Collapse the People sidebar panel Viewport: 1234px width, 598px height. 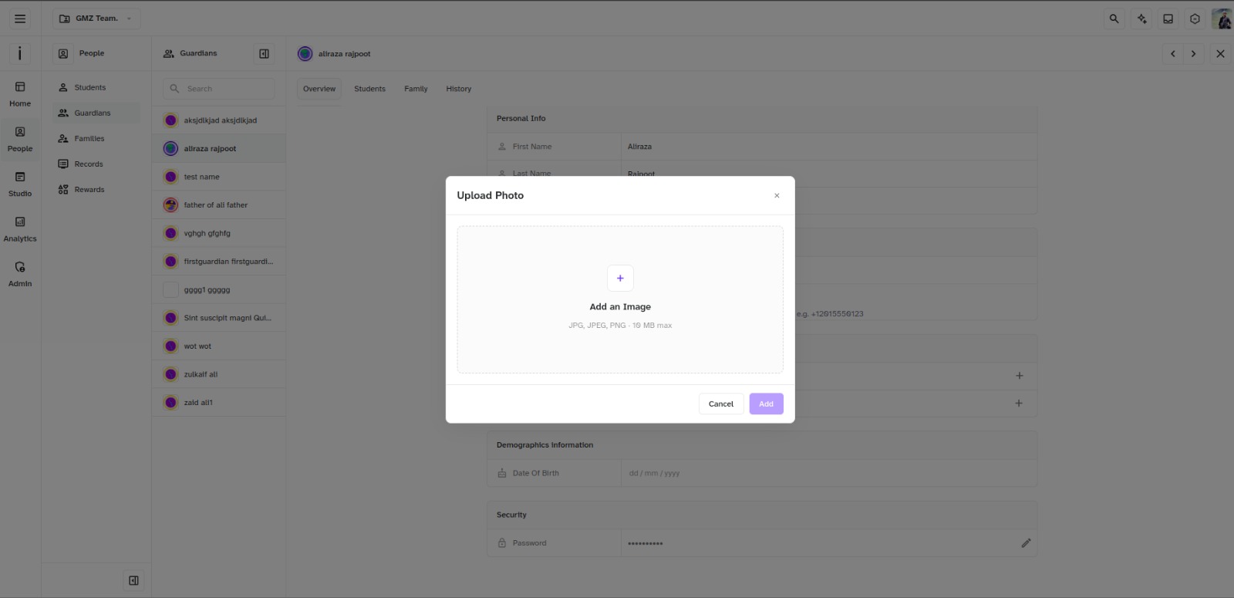pyautogui.click(x=133, y=580)
